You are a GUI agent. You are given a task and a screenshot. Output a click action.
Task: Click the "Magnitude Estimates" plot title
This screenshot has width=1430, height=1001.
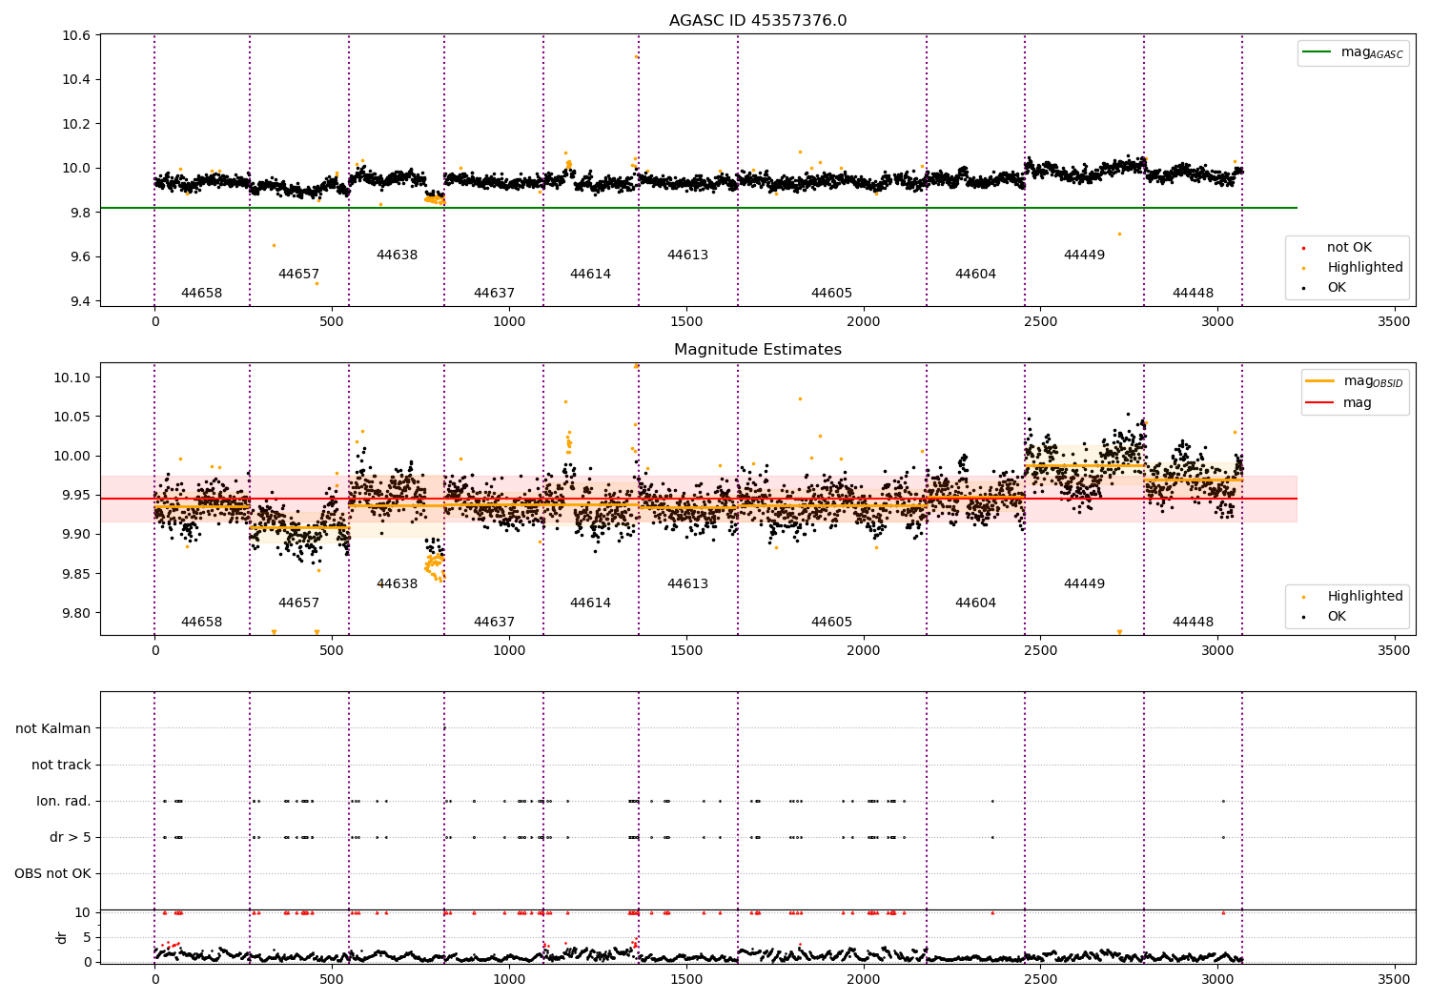pyautogui.click(x=758, y=350)
